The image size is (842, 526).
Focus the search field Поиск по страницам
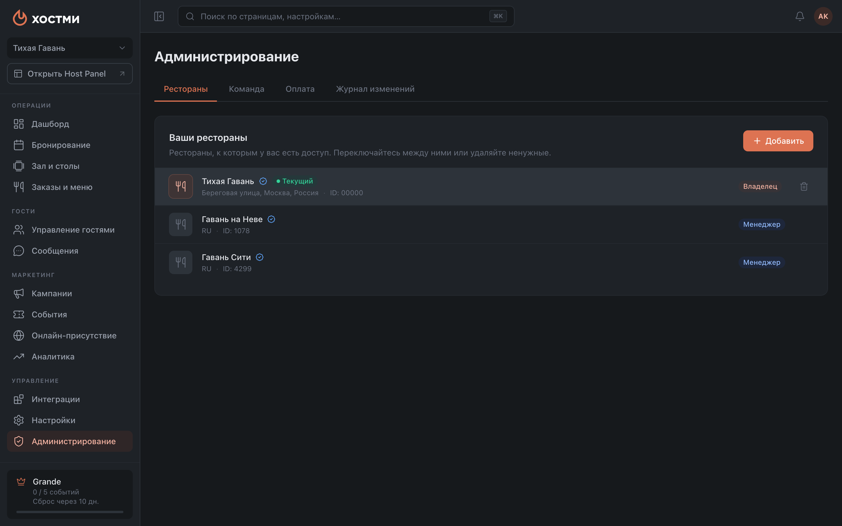pos(346,16)
